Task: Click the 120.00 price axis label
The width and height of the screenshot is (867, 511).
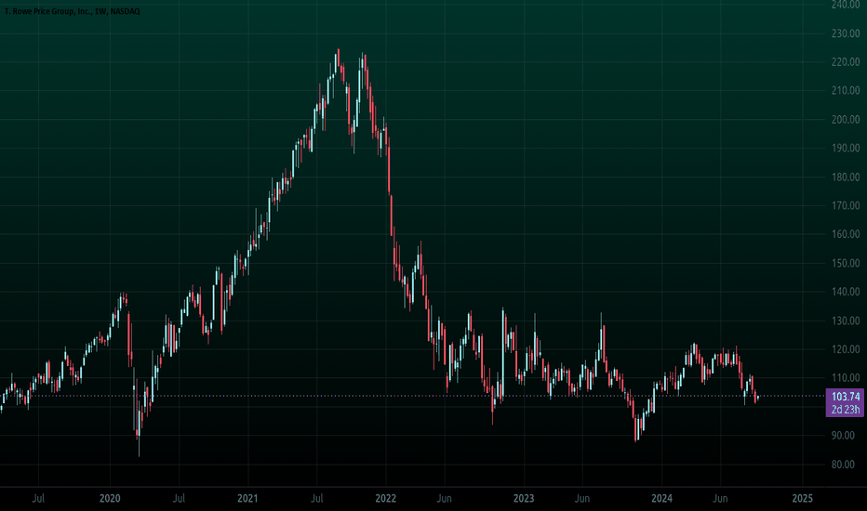Action: point(846,349)
